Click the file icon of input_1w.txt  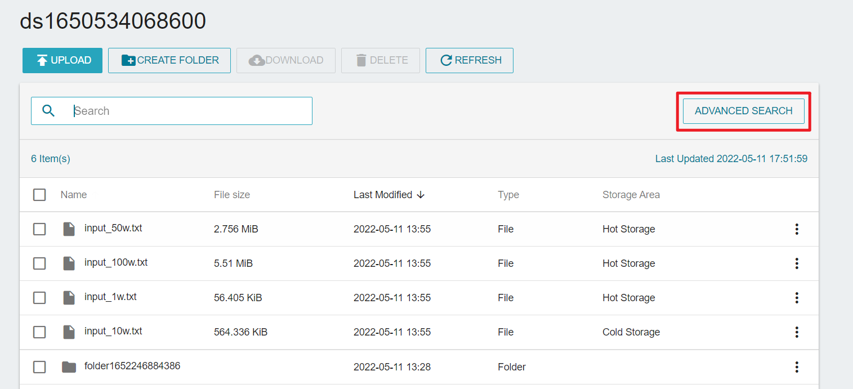pos(69,298)
